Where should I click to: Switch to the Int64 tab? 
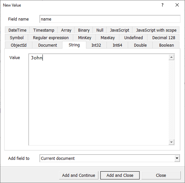point(117,45)
